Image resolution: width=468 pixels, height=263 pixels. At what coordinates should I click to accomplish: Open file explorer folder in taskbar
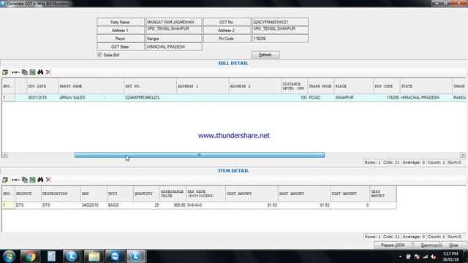[x=94, y=256]
